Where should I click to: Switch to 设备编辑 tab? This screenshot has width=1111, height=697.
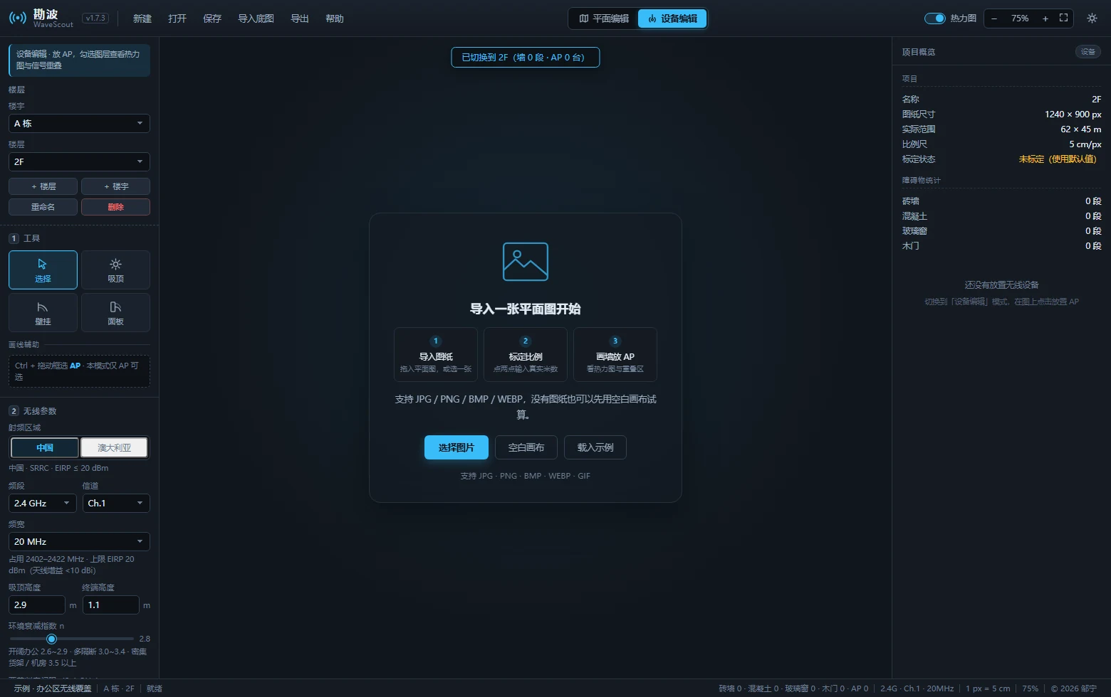click(672, 18)
